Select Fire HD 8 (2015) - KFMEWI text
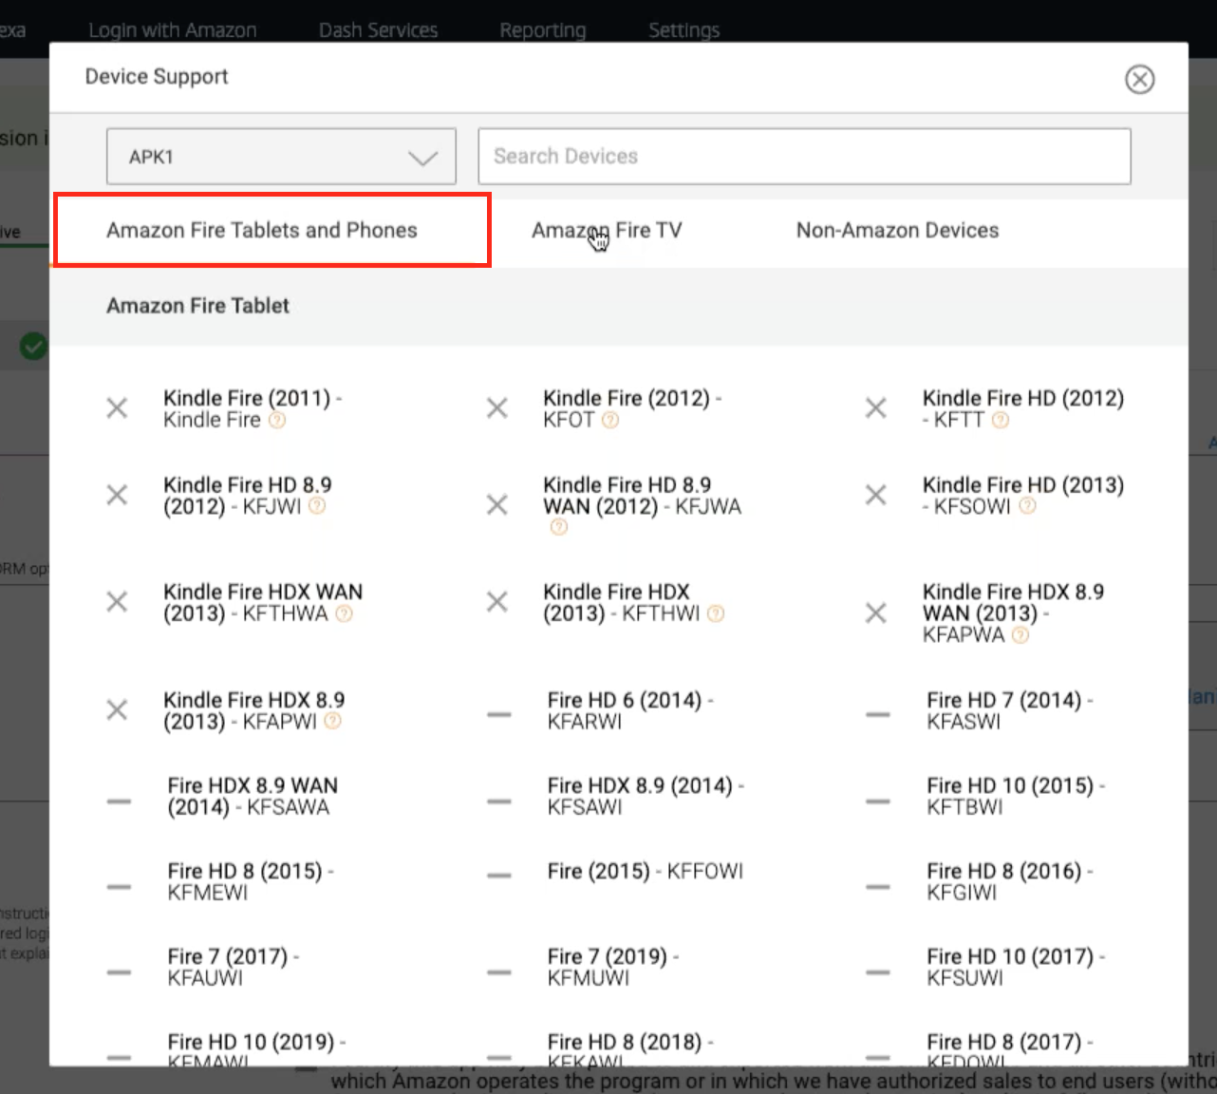1217x1094 pixels. tap(251, 881)
